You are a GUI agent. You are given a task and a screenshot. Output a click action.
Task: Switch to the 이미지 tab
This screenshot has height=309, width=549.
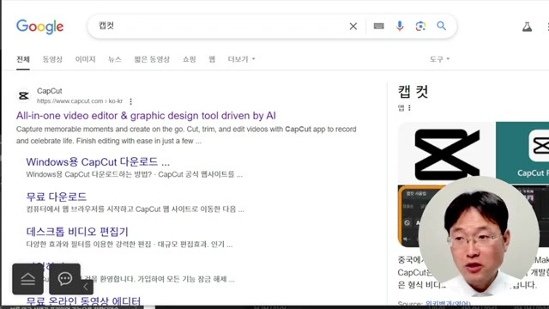tap(86, 59)
